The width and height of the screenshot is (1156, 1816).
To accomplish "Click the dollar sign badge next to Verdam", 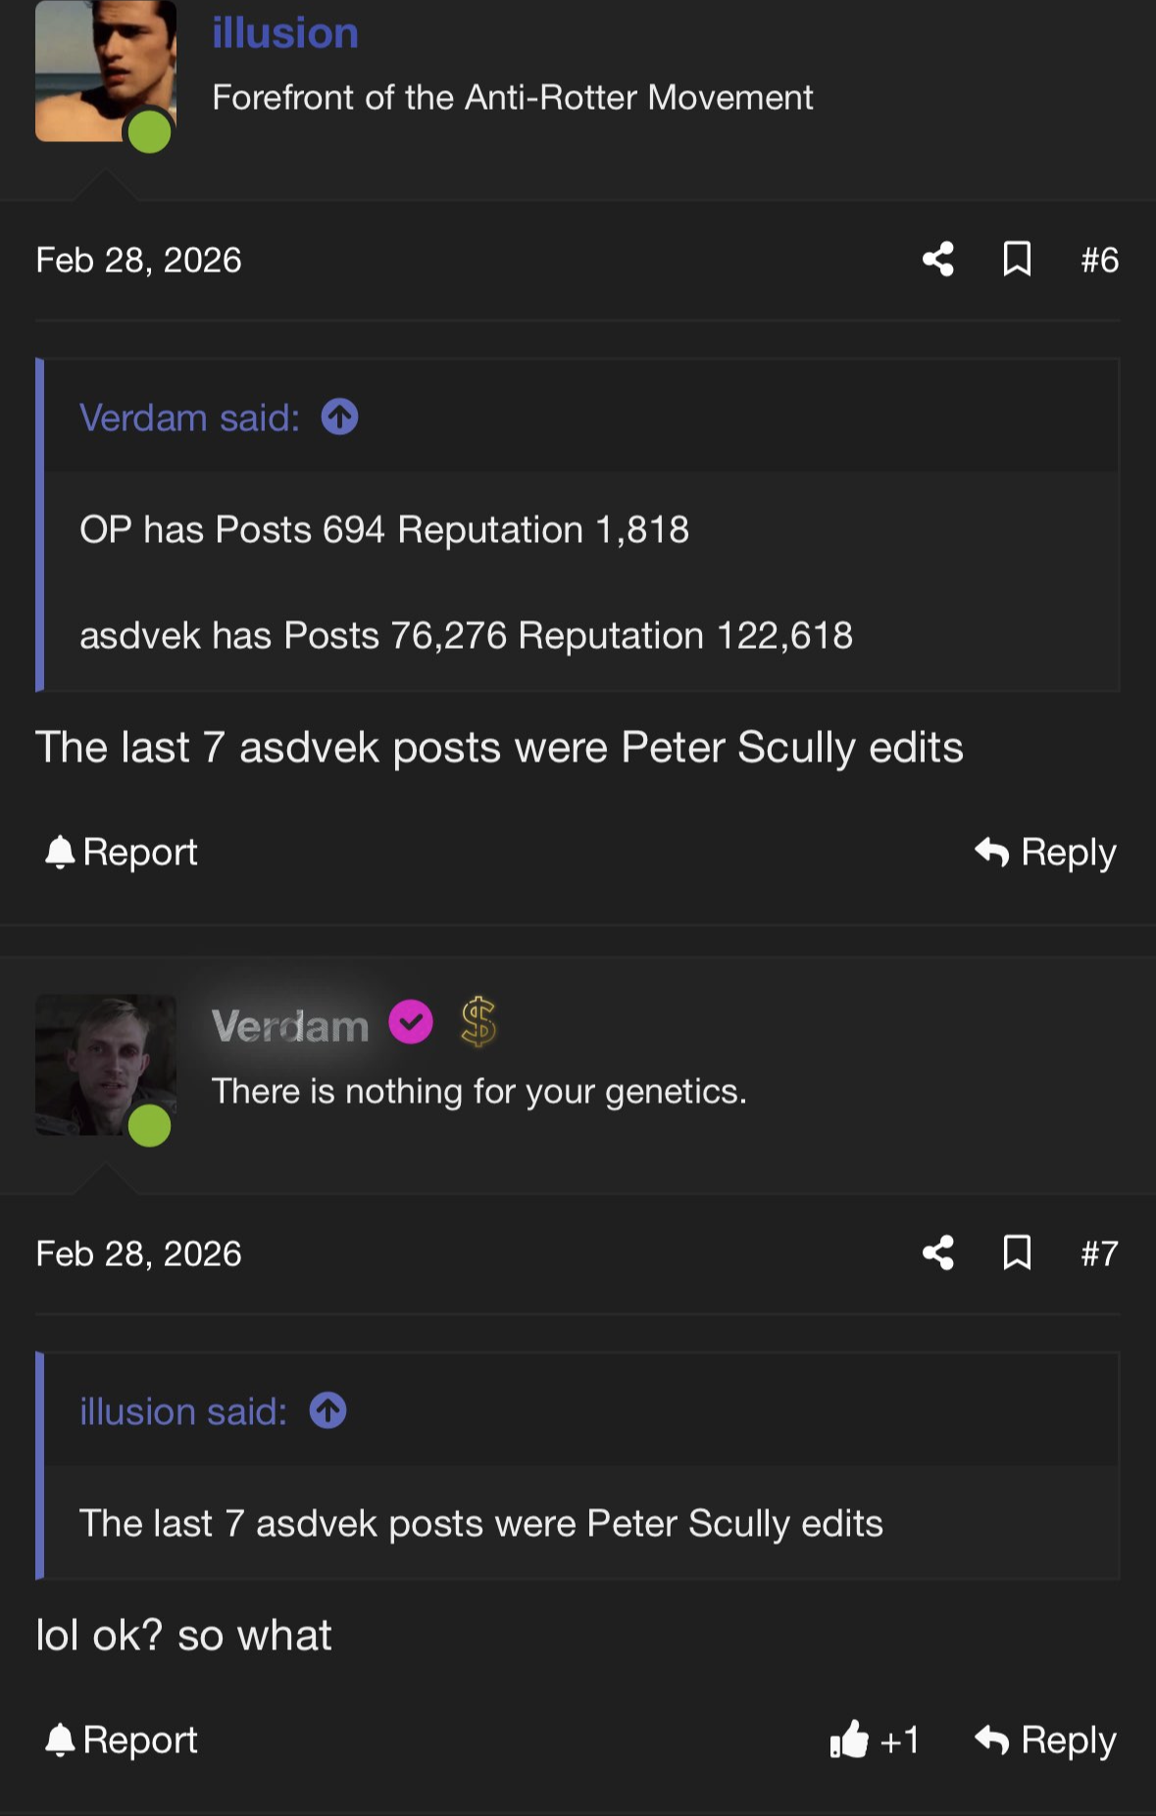I will (x=477, y=1021).
